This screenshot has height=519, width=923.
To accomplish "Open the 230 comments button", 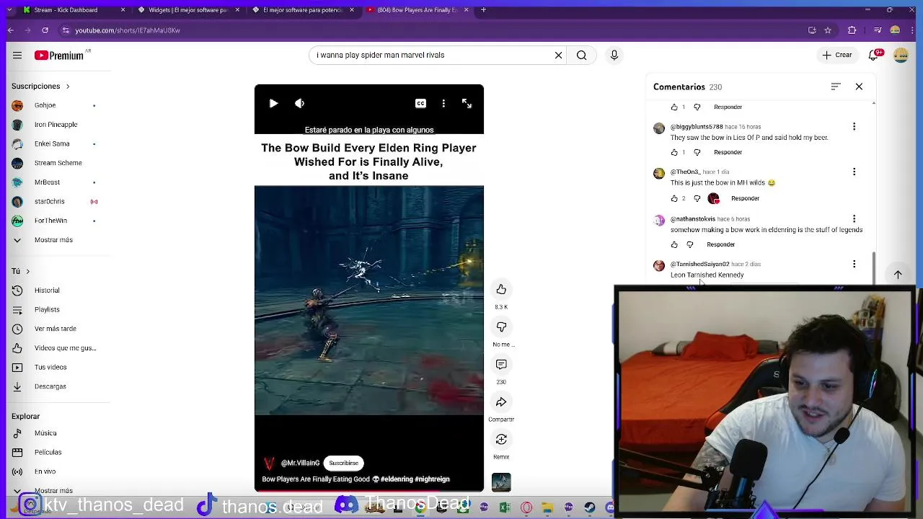I will click(501, 364).
